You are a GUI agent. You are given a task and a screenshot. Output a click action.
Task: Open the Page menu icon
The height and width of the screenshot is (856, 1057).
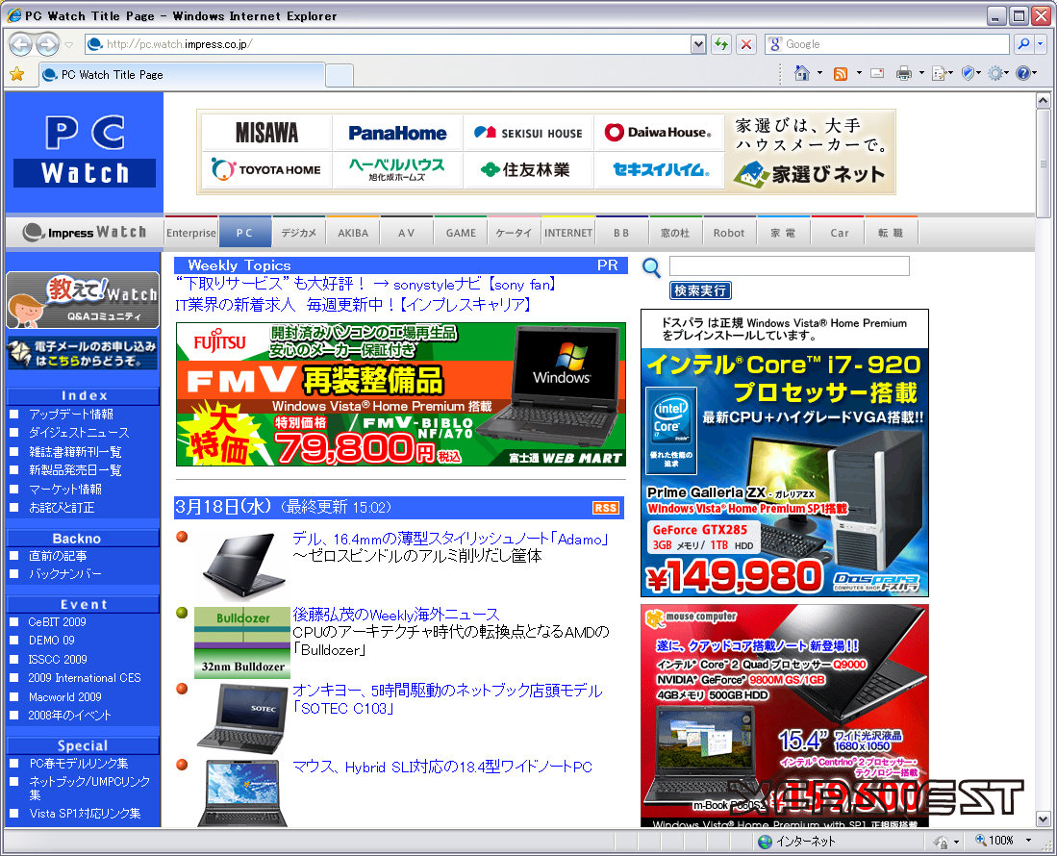pyautogui.click(x=942, y=73)
